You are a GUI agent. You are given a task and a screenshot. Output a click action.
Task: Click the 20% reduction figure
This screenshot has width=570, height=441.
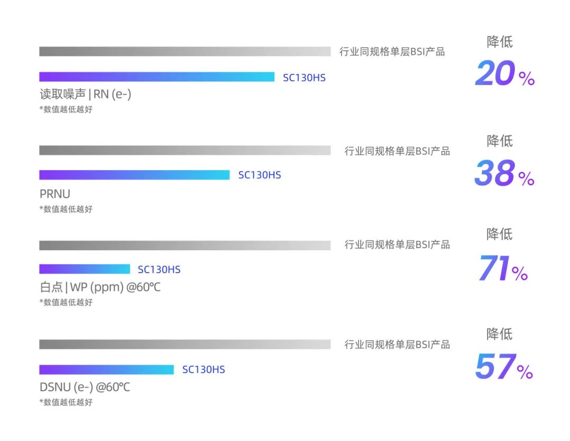tap(505, 73)
